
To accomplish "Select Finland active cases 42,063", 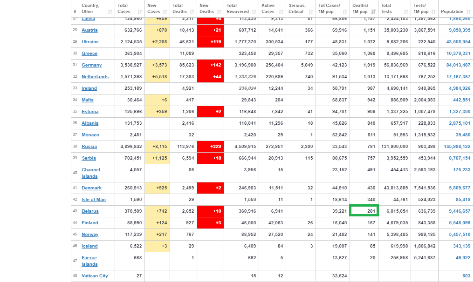I will tap(275, 223).
